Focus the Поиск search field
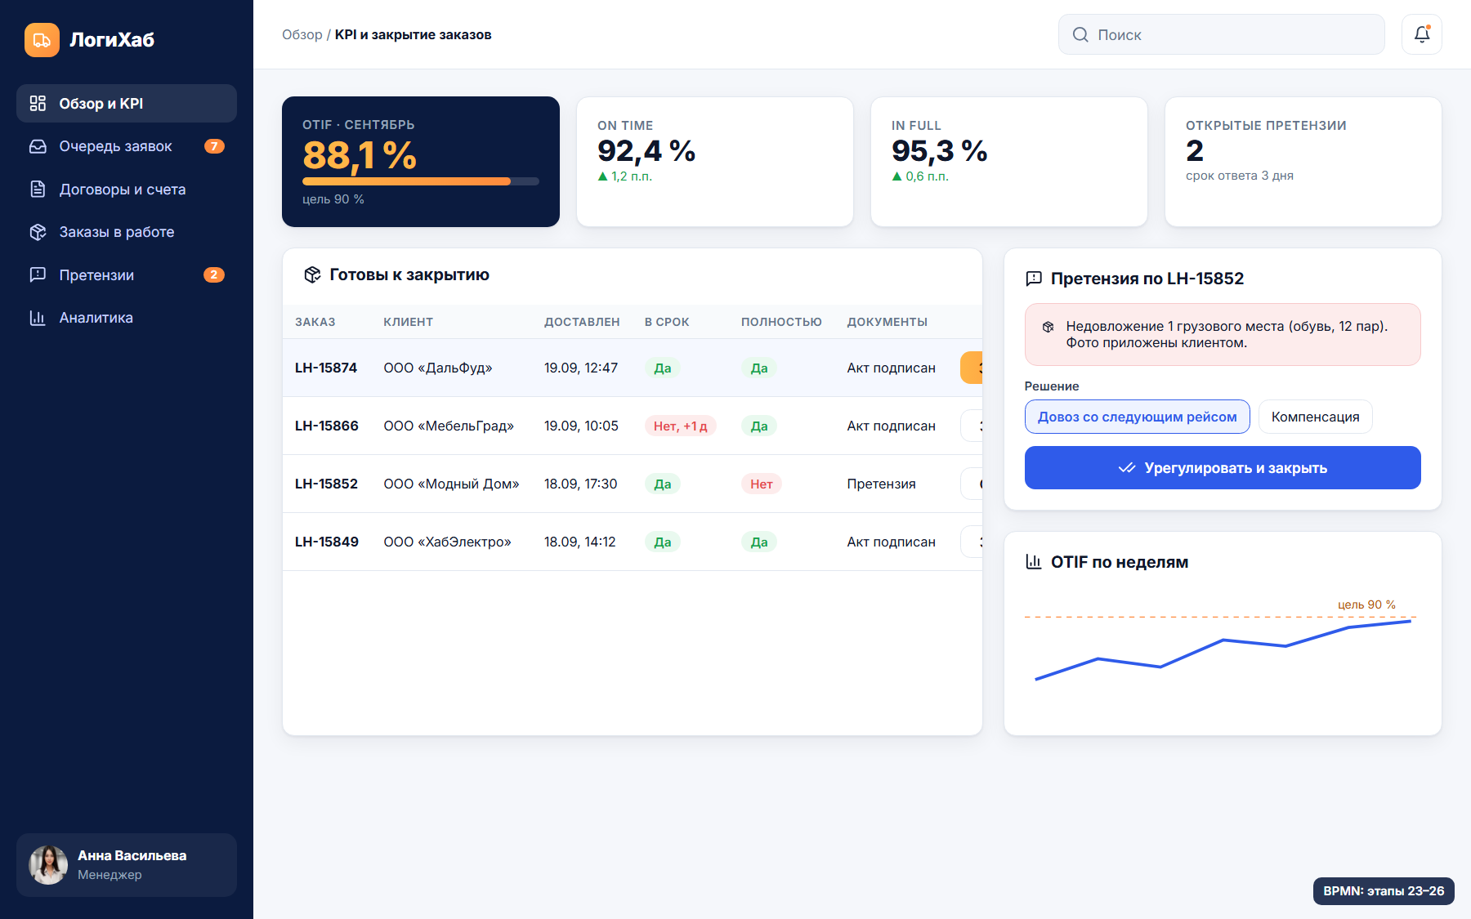 [x=1222, y=34]
